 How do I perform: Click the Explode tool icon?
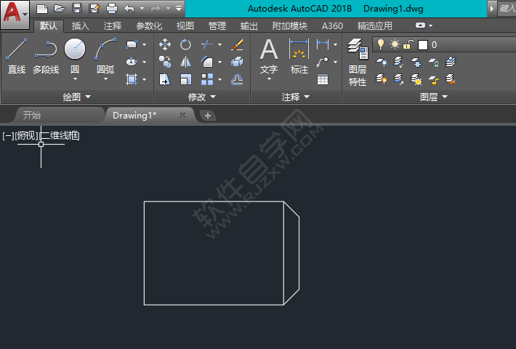[x=237, y=62]
